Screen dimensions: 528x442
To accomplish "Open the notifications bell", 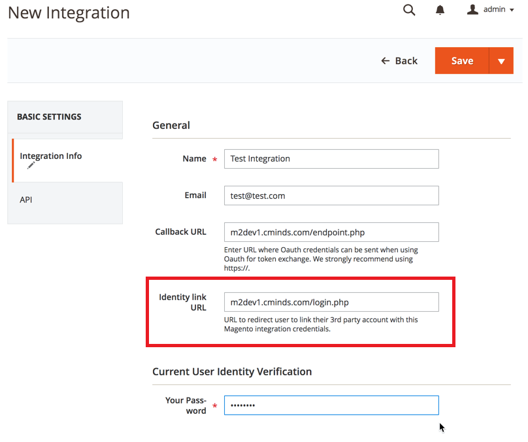I will click(x=440, y=10).
